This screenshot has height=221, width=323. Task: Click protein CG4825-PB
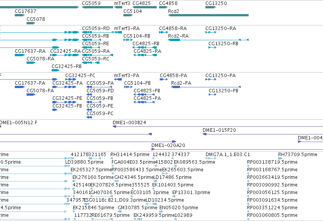(144, 95)
